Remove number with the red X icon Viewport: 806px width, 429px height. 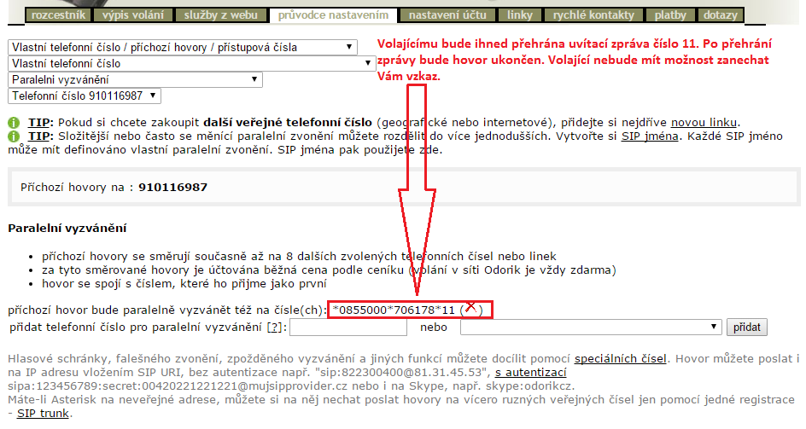tap(470, 308)
